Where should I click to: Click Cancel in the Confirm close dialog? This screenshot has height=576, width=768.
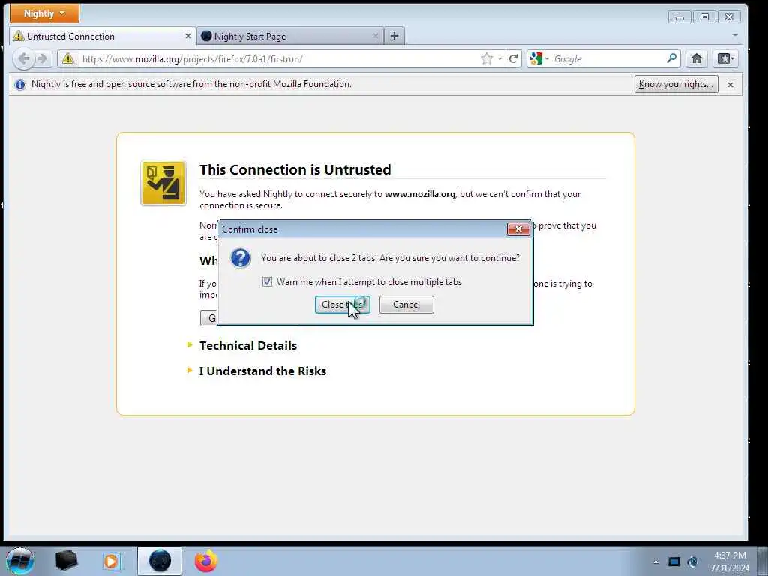[x=406, y=304]
